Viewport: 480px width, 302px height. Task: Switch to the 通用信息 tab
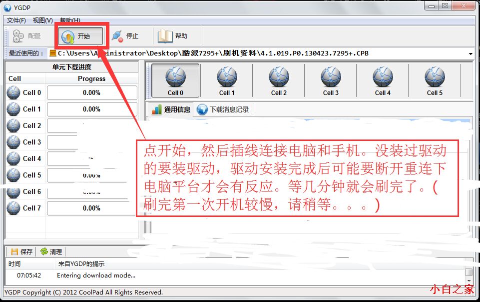tap(171, 109)
